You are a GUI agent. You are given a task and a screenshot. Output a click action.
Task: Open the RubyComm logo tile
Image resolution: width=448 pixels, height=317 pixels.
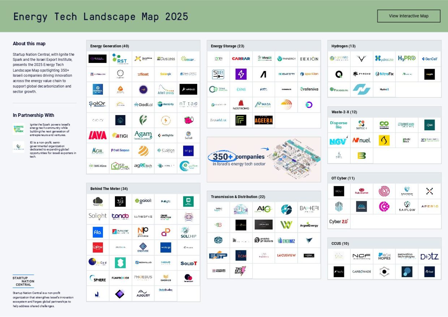click(x=361, y=191)
